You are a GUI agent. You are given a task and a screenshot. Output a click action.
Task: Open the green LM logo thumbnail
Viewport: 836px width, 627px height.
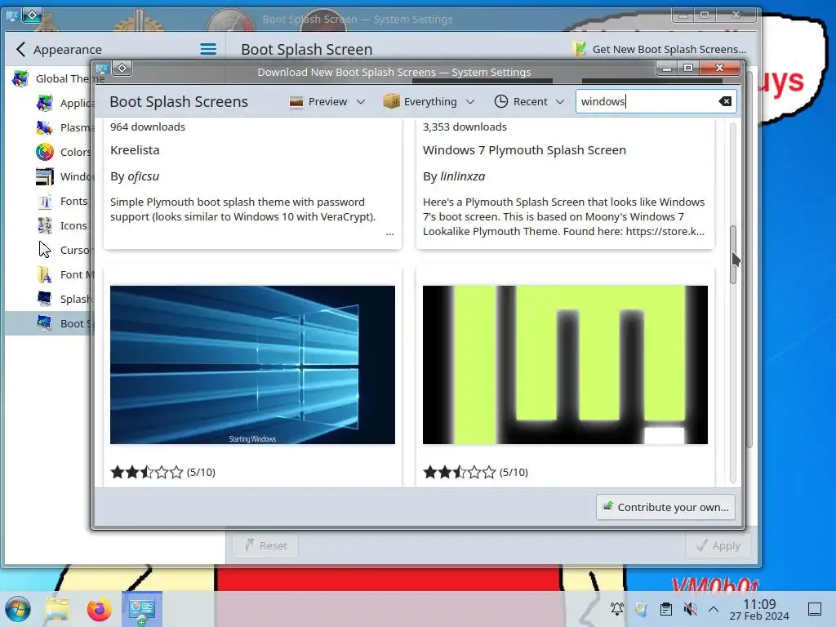coord(565,365)
